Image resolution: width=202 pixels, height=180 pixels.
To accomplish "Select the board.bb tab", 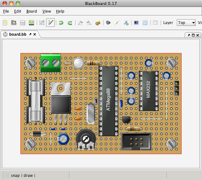I will [x=18, y=34].
